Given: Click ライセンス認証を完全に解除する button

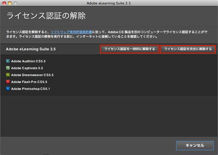Looking at the screenshot, I should tap(188, 49).
